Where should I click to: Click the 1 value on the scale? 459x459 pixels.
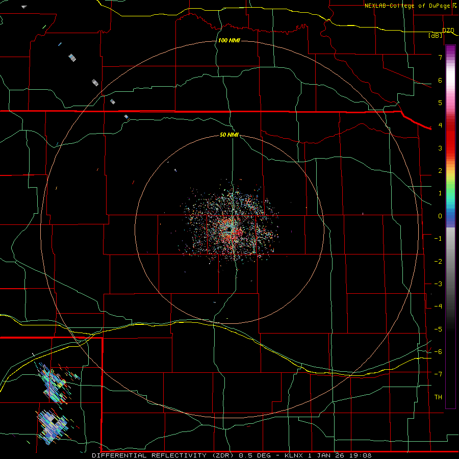tap(440, 193)
